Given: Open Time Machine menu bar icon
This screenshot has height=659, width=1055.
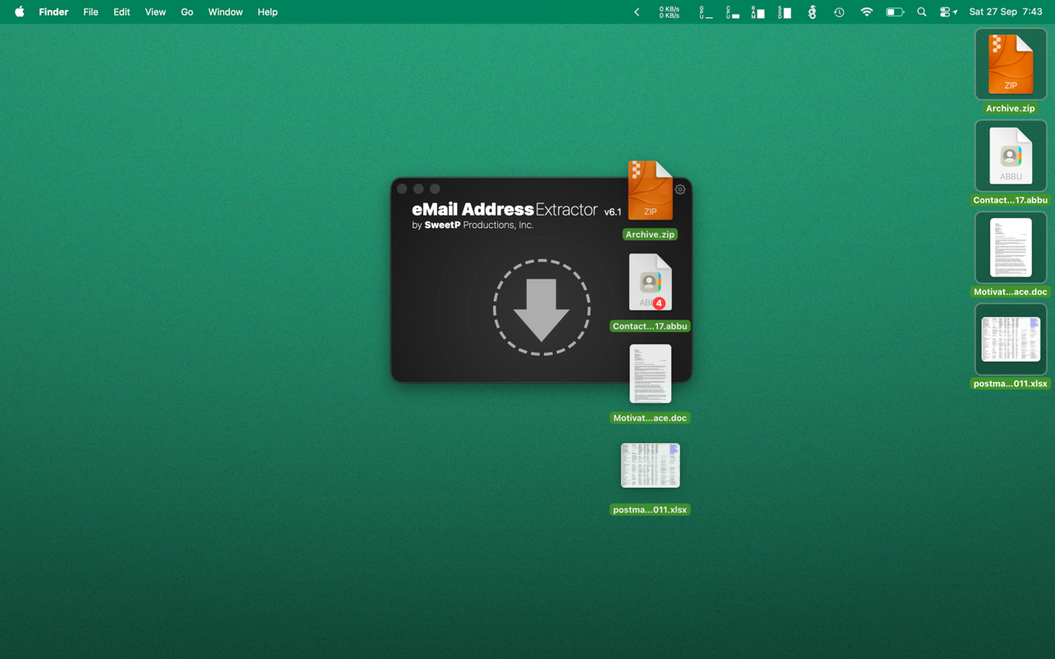Looking at the screenshot, I should [839, 12].
